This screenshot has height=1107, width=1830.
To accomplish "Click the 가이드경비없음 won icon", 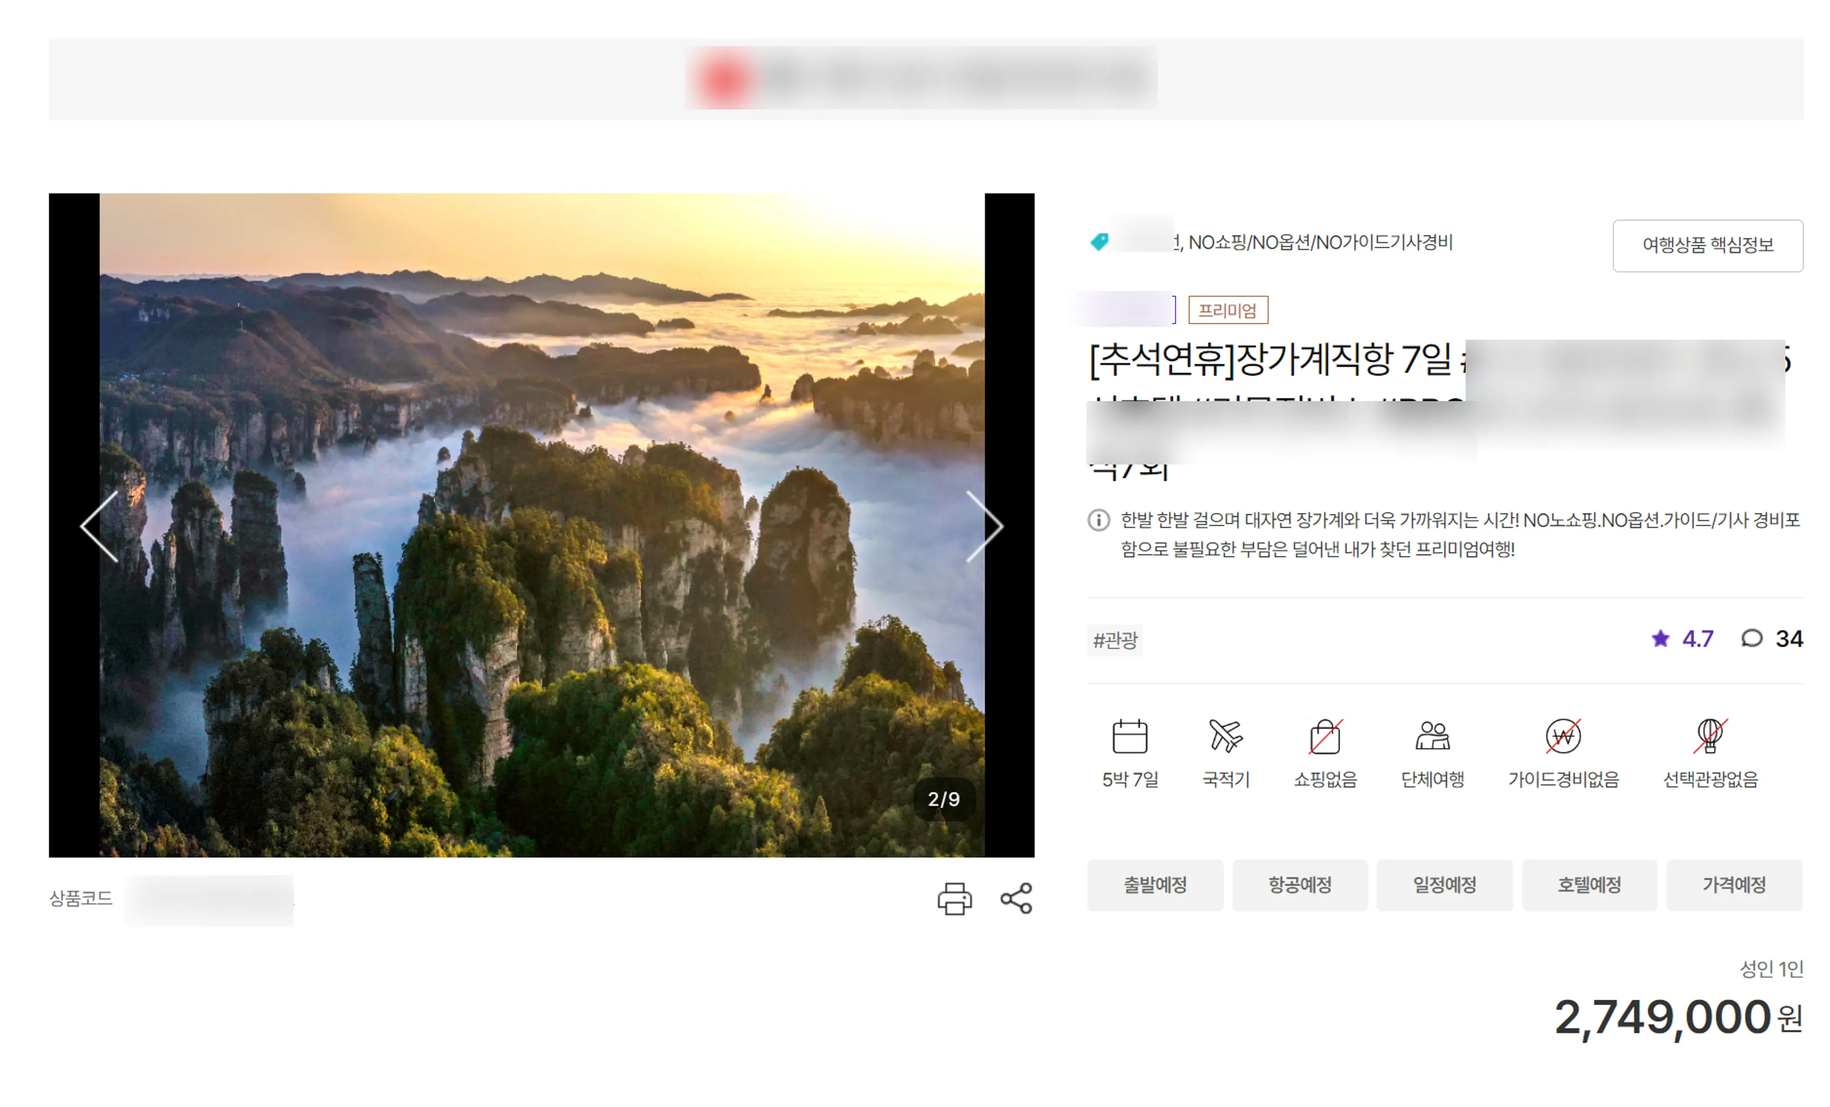I will 1564,736.
